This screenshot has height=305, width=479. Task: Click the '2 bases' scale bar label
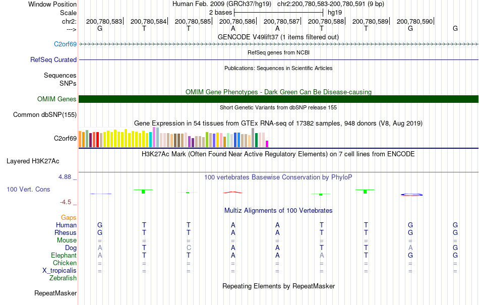220,13
